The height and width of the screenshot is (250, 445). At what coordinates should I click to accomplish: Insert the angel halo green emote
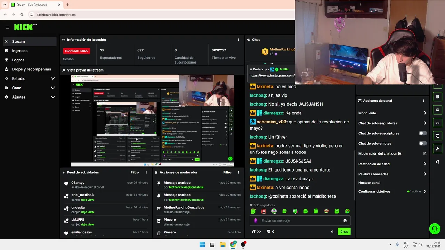(x=253, y=211)
